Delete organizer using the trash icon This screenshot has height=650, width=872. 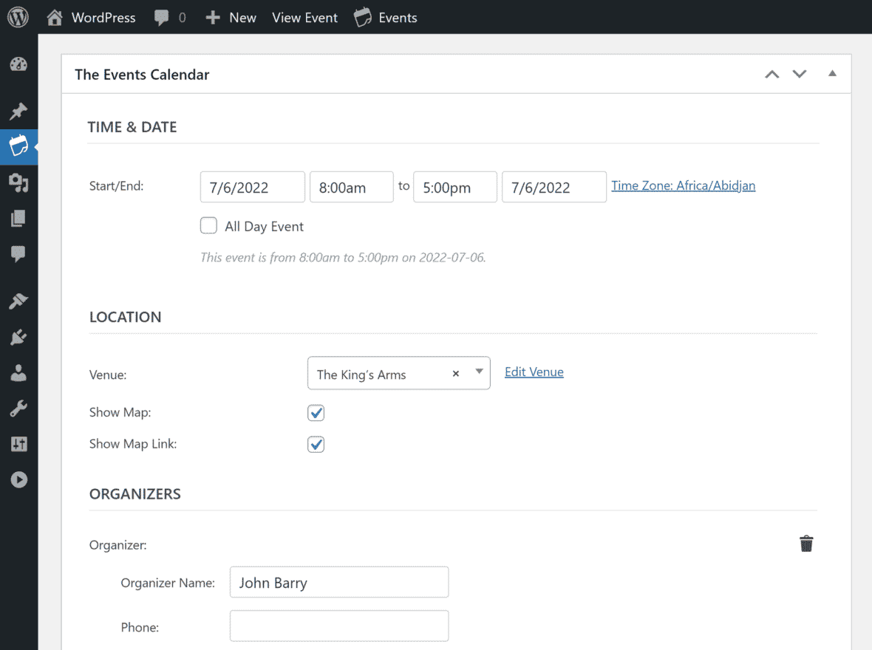806,544
